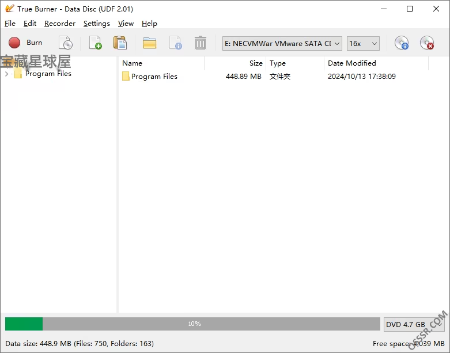
Task: Sort by the Name column header
Action: click(x=161, y=63)
